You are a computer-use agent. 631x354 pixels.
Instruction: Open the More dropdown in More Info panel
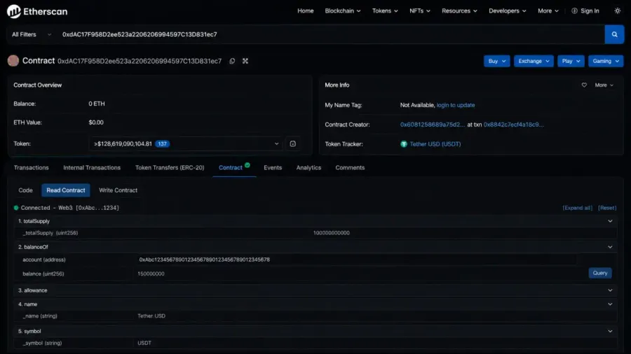(604, 85)
